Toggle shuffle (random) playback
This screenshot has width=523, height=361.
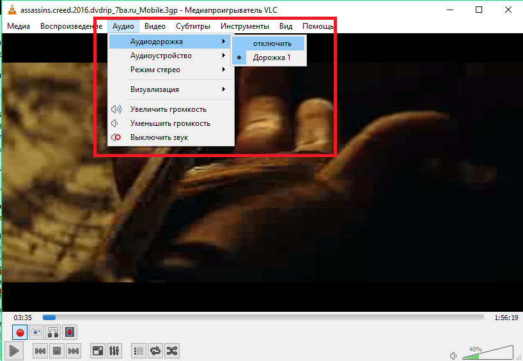coord(172,351)
